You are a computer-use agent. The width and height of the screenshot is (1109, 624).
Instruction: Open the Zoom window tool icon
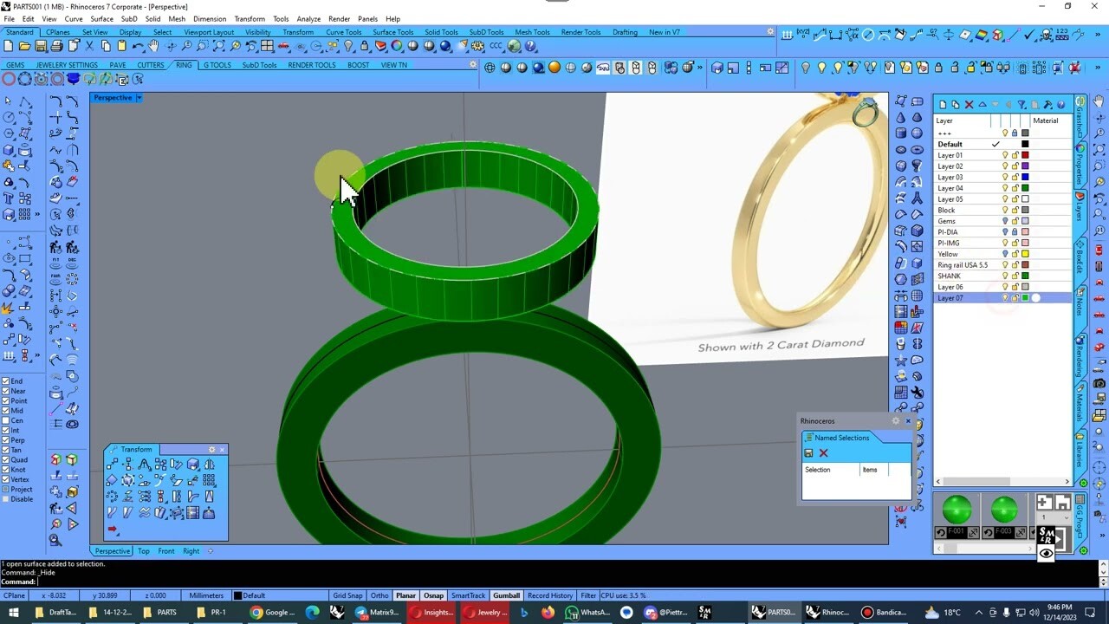click(204, 46)
